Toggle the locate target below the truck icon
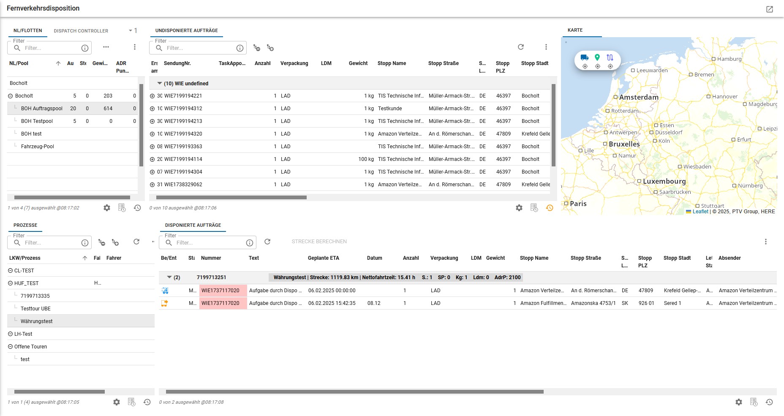 coord(585,66)
